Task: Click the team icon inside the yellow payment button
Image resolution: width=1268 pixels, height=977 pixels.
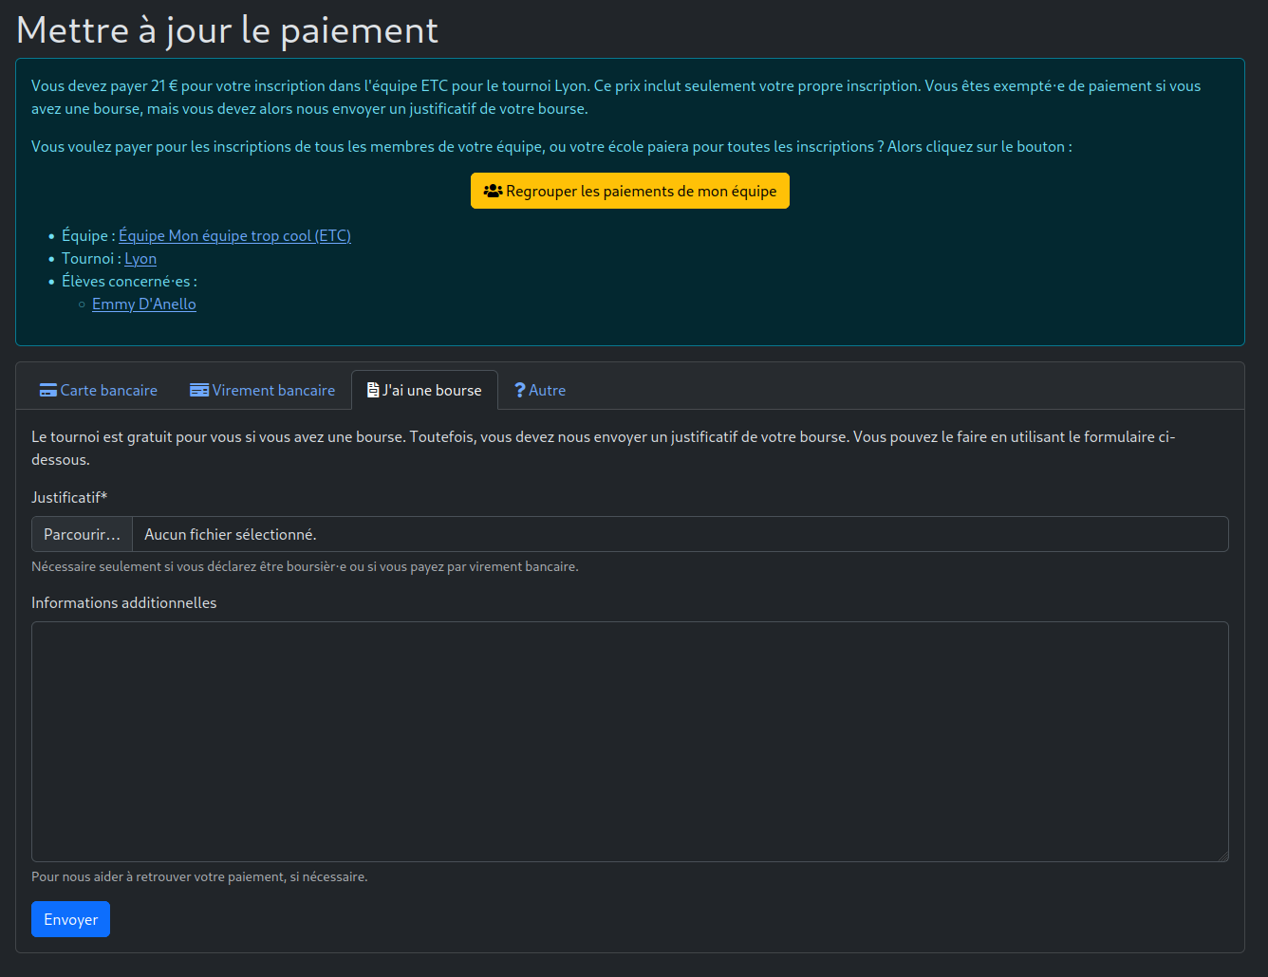Action: [494, 191]
